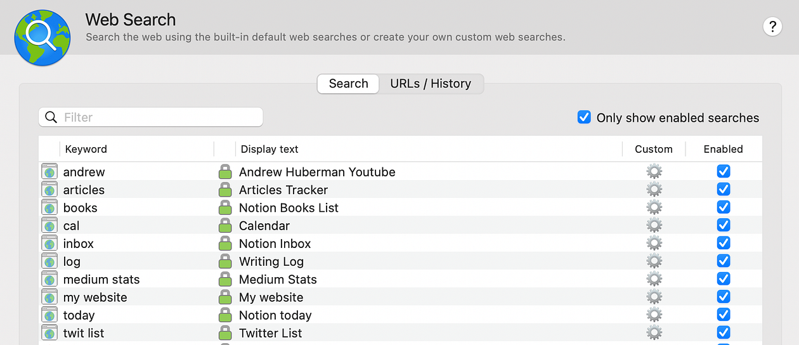Click the lock icon beside Twitter List
The width and height of the screenshot is (799, 345).
(x=225, y=333)
